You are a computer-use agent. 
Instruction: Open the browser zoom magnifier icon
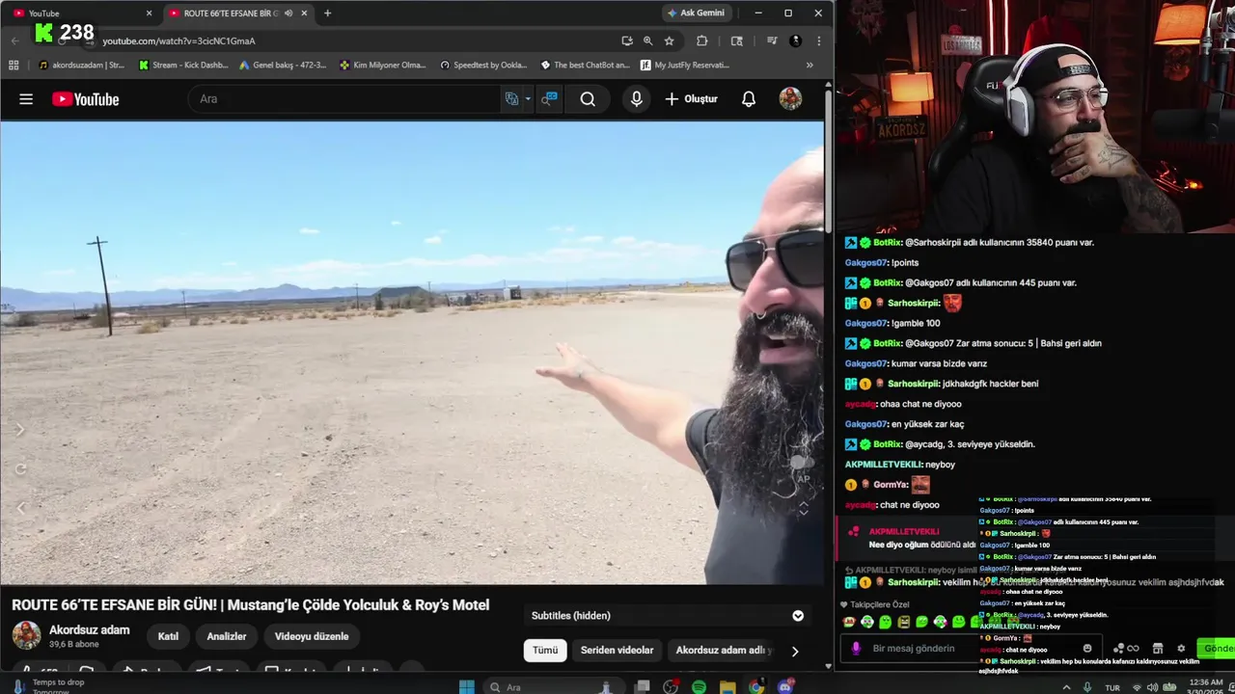647,41
